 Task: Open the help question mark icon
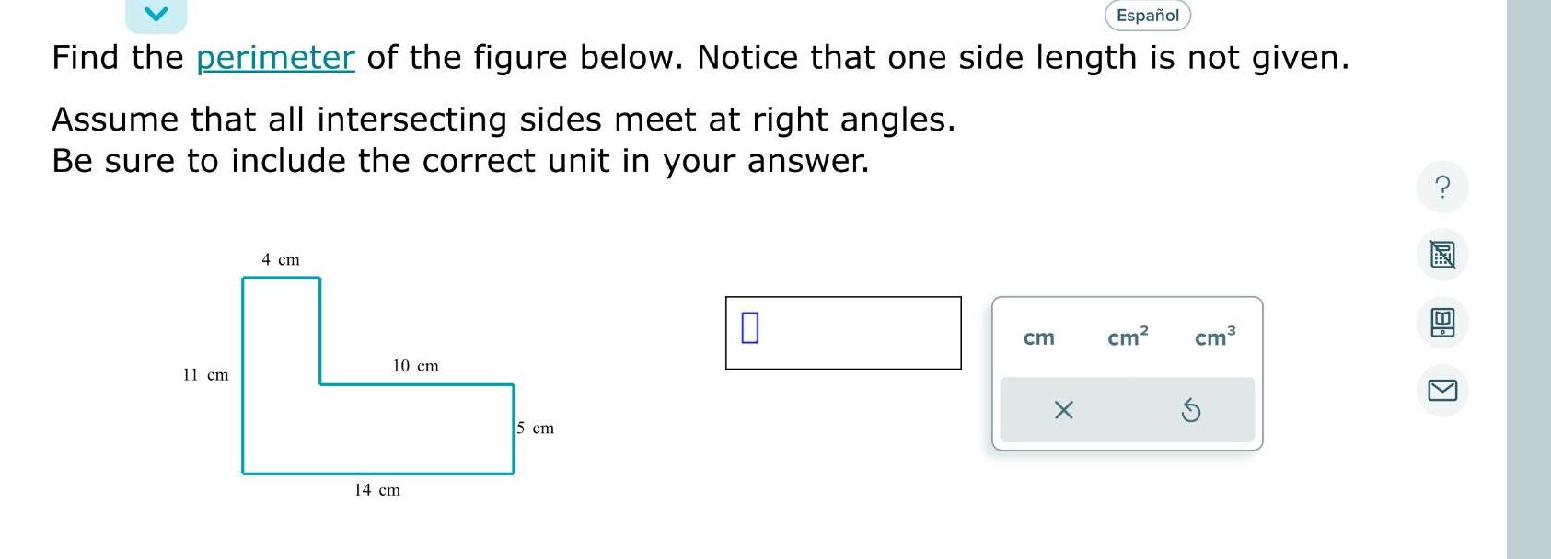tap(1443, 187)
